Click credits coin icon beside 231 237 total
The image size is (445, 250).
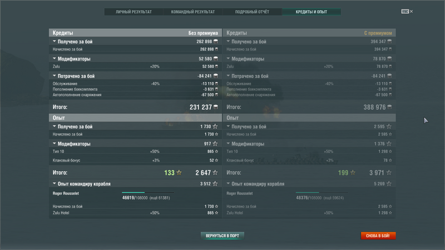click(x=216, y=107)
